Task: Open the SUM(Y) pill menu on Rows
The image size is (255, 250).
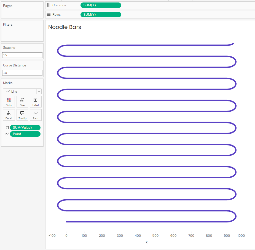Action: point(101,14)
